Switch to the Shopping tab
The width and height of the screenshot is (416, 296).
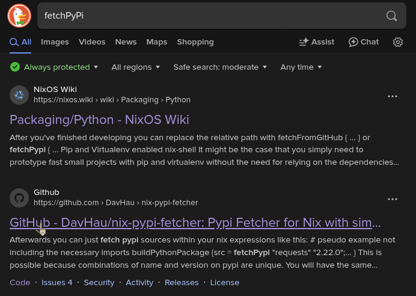195,42
